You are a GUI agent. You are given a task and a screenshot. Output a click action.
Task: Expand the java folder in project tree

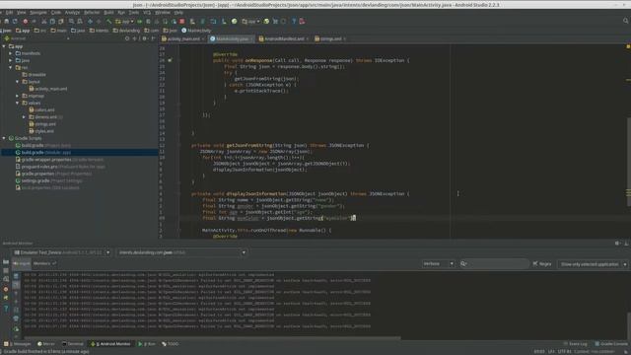[11, 60]
